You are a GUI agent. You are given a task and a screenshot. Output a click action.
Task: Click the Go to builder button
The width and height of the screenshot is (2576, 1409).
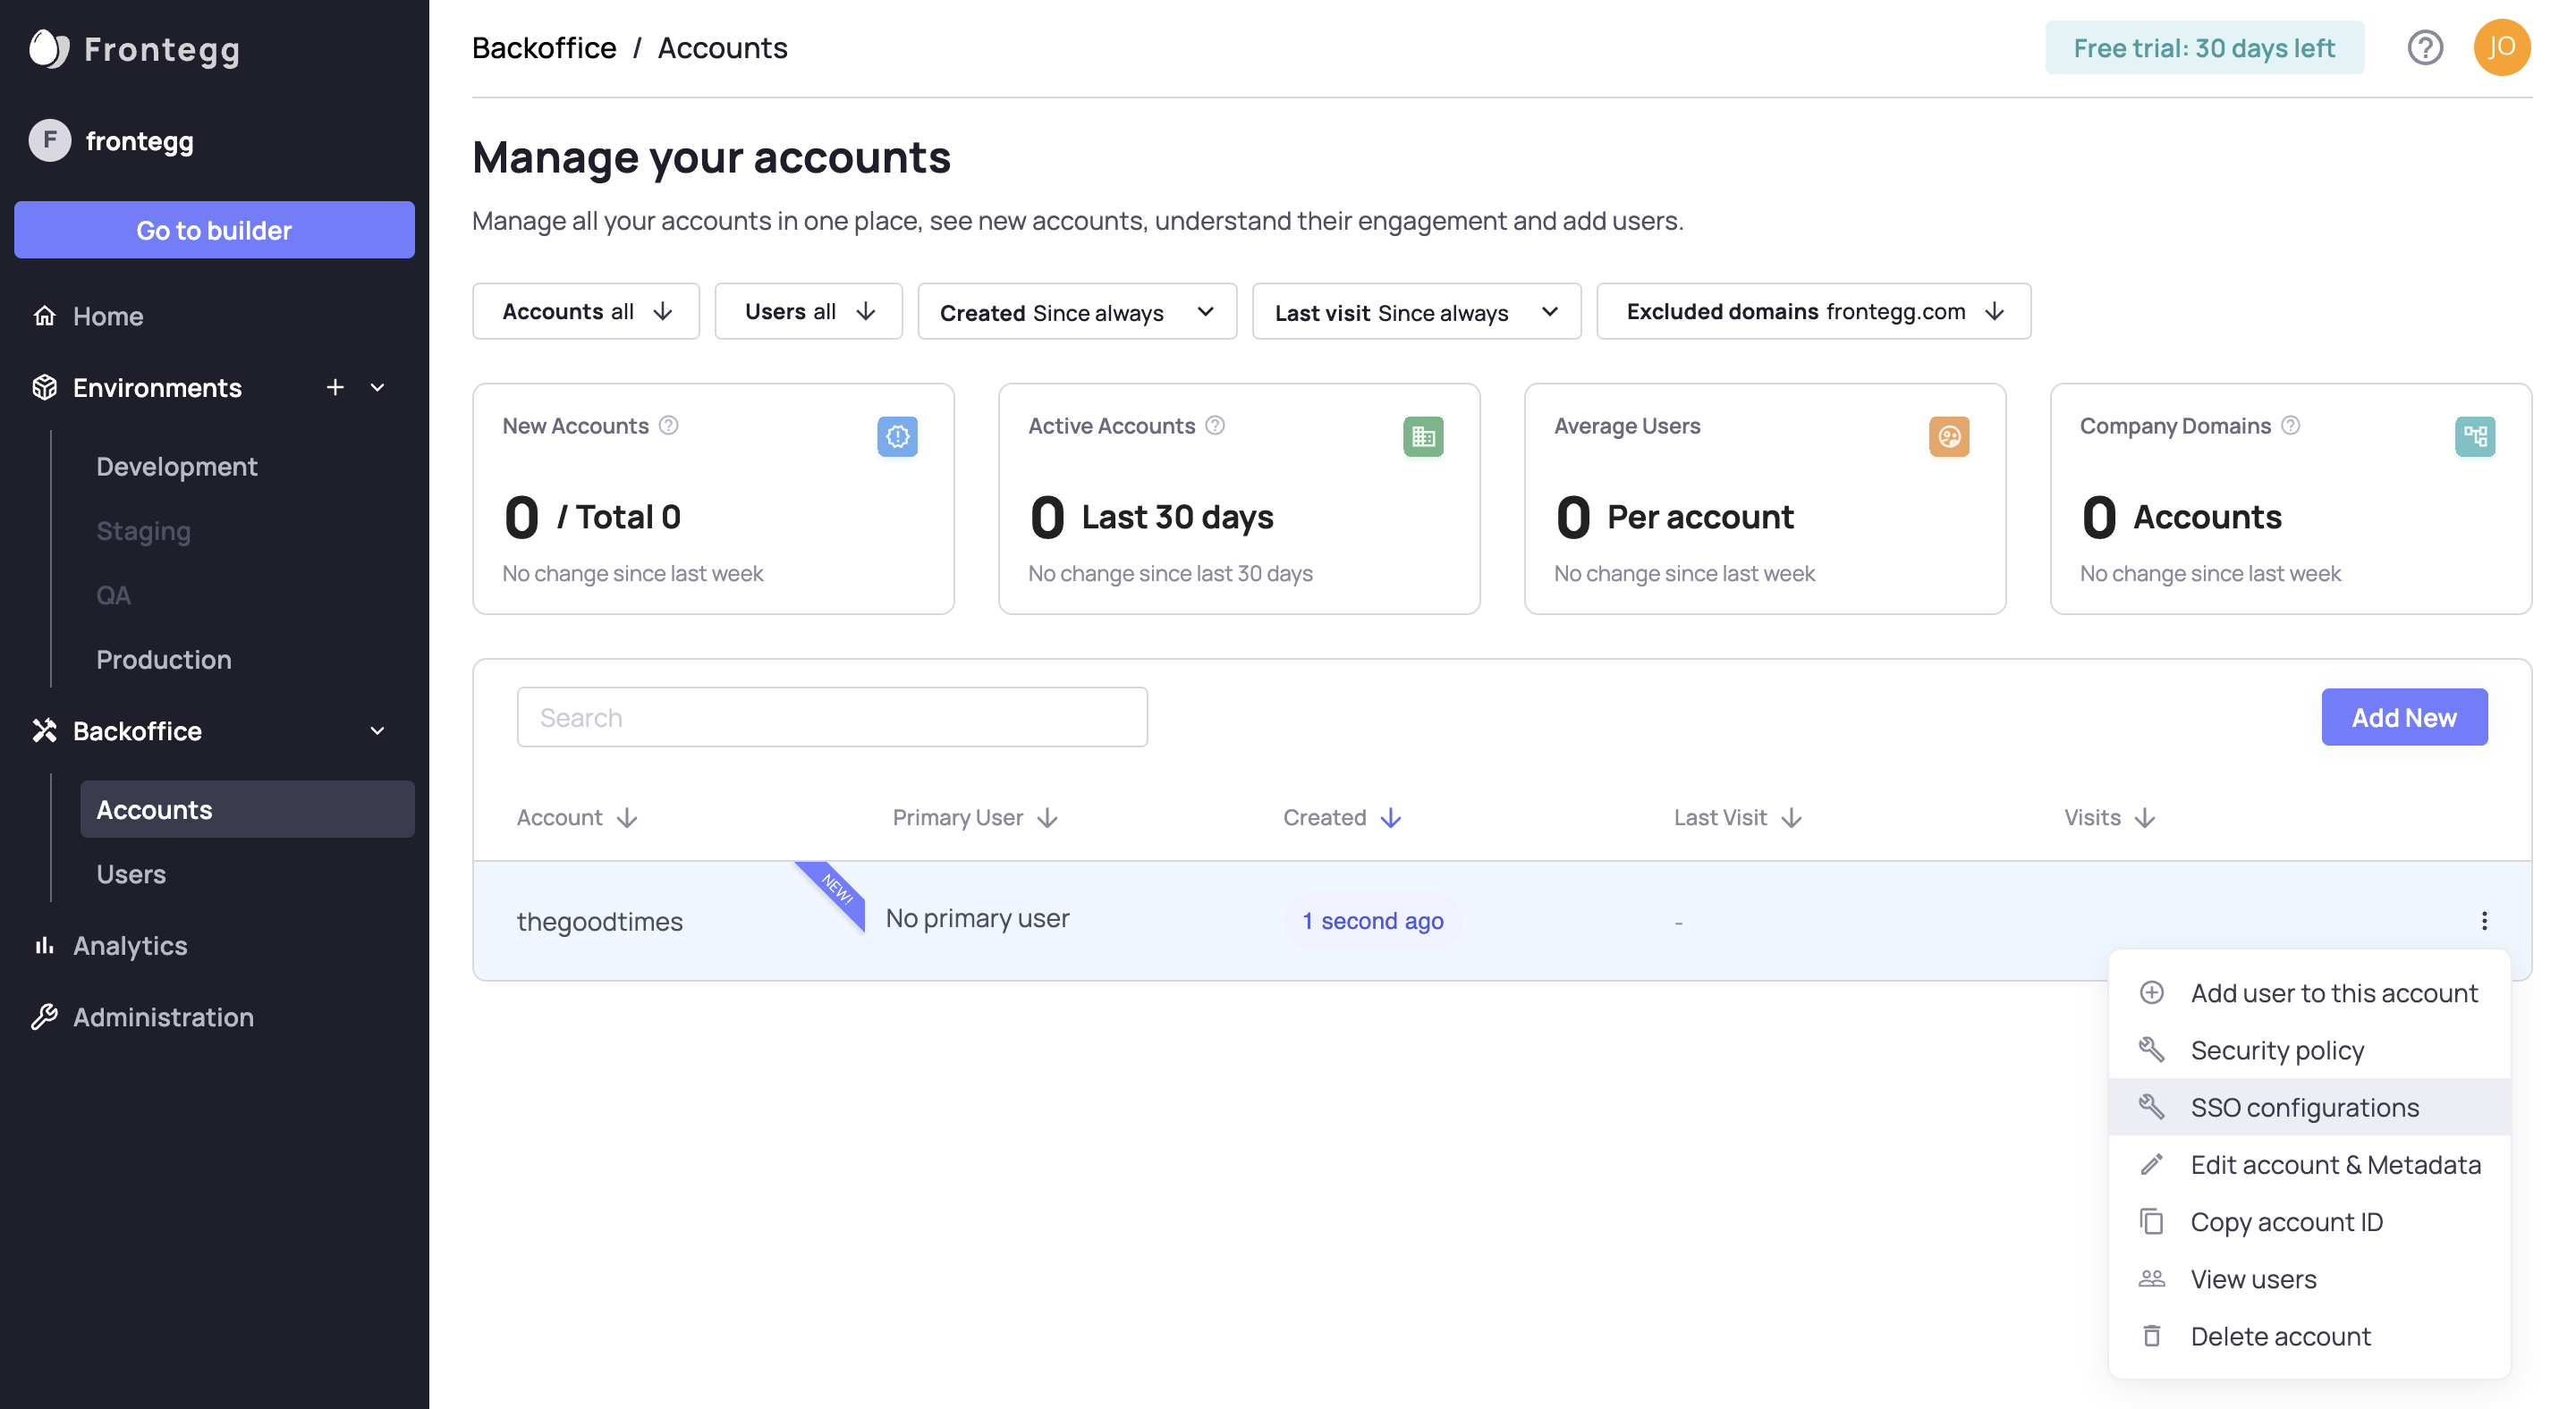point(214,230)
